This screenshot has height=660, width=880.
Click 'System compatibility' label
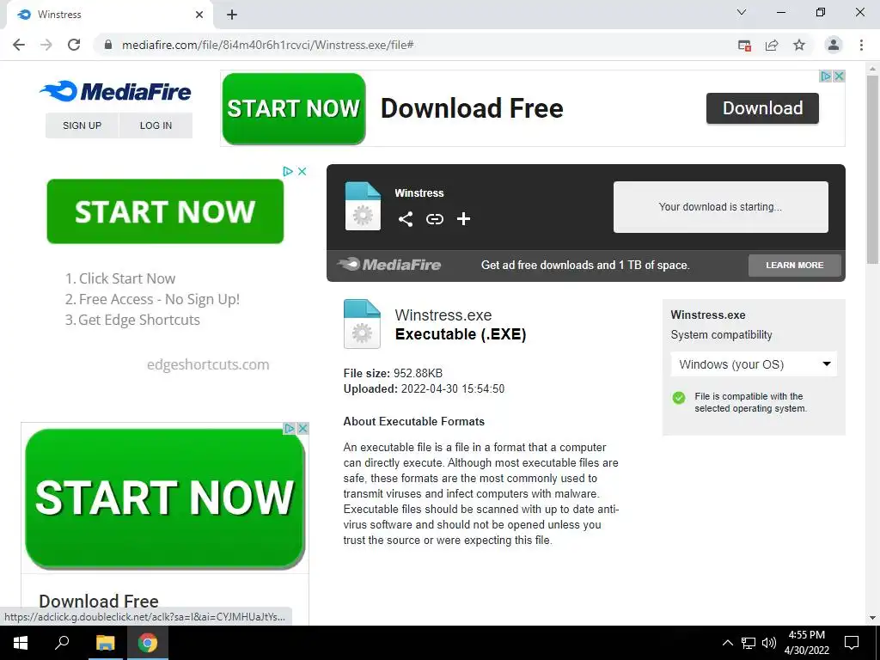721,335
